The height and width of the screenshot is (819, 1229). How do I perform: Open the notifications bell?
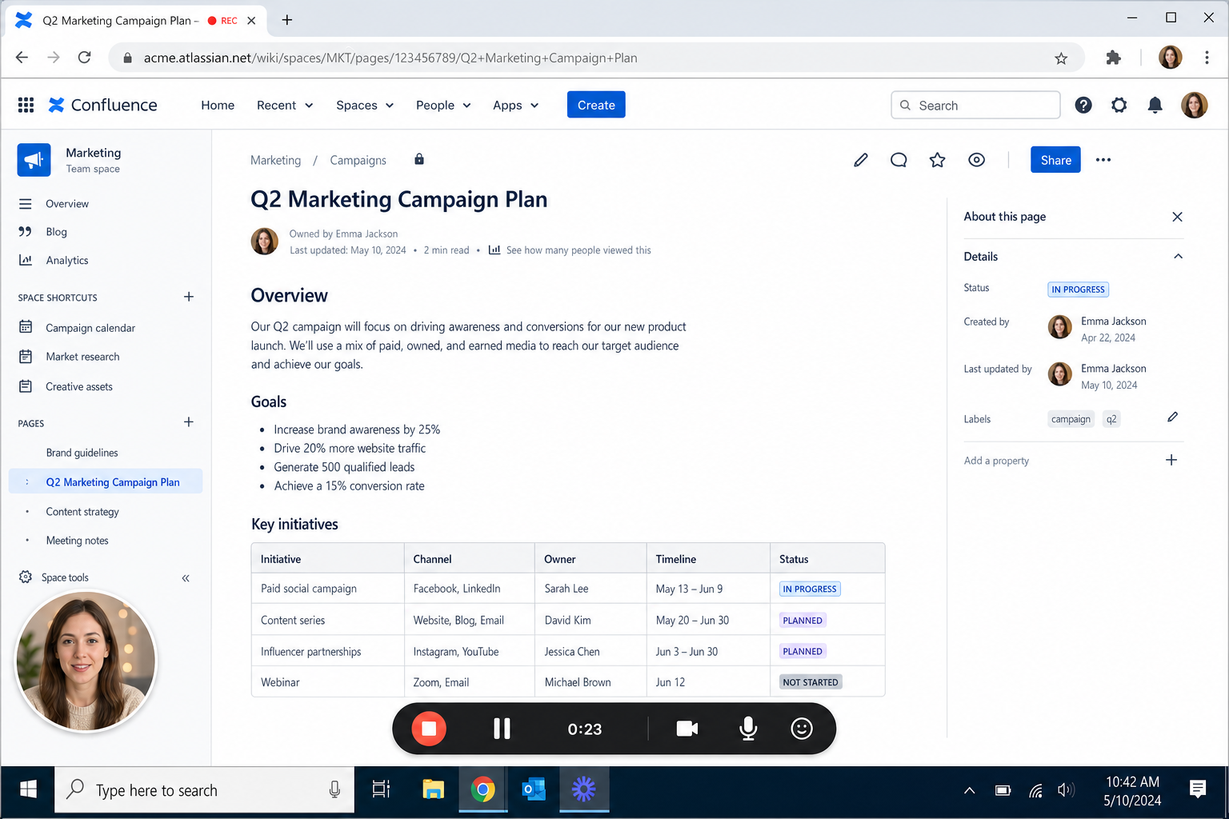[x=1155, y=105]
